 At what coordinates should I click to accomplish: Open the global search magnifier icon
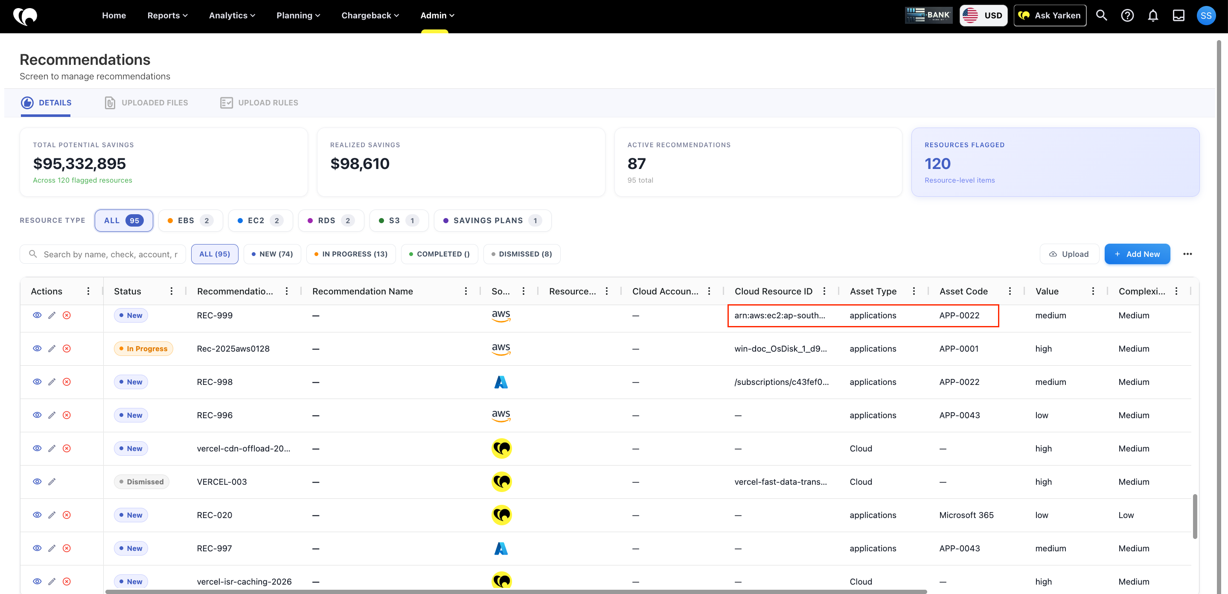click(x=1101, y=15)
